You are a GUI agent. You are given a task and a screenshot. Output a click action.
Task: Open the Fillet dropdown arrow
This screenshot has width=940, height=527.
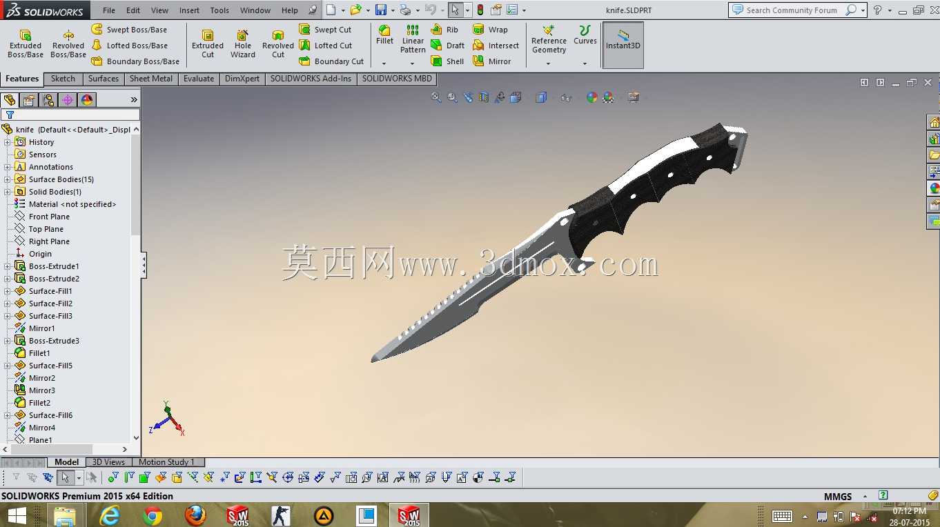[x=384, y=63]
